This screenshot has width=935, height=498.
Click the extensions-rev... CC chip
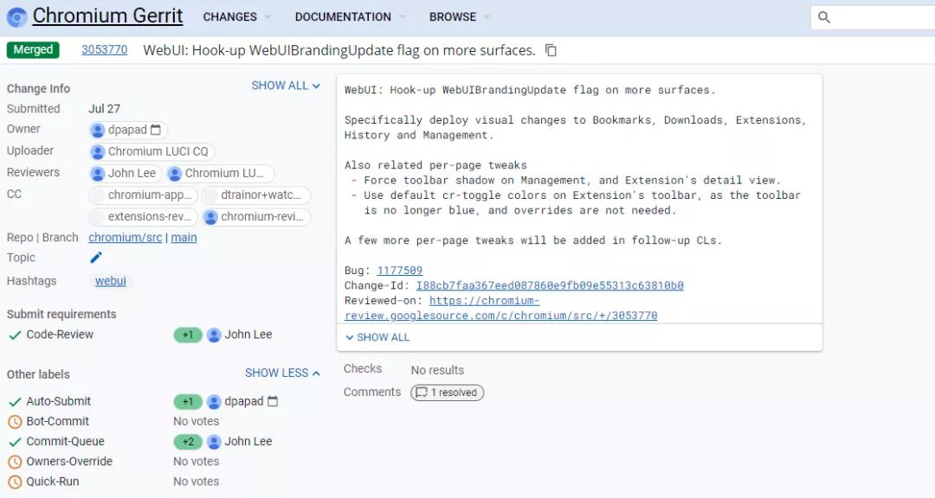143,217
